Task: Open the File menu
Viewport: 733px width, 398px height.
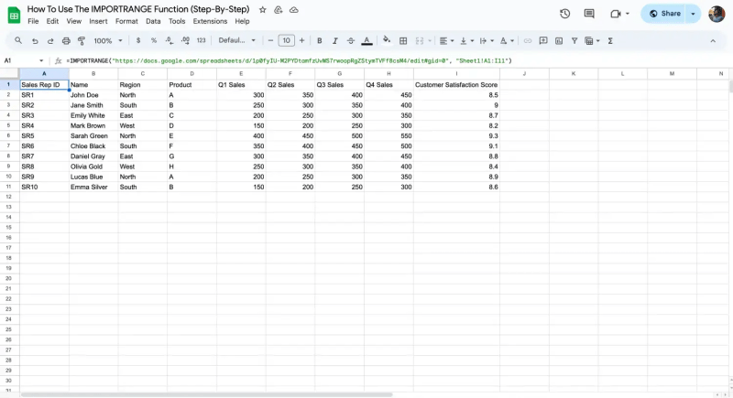Action: (33, 21)
